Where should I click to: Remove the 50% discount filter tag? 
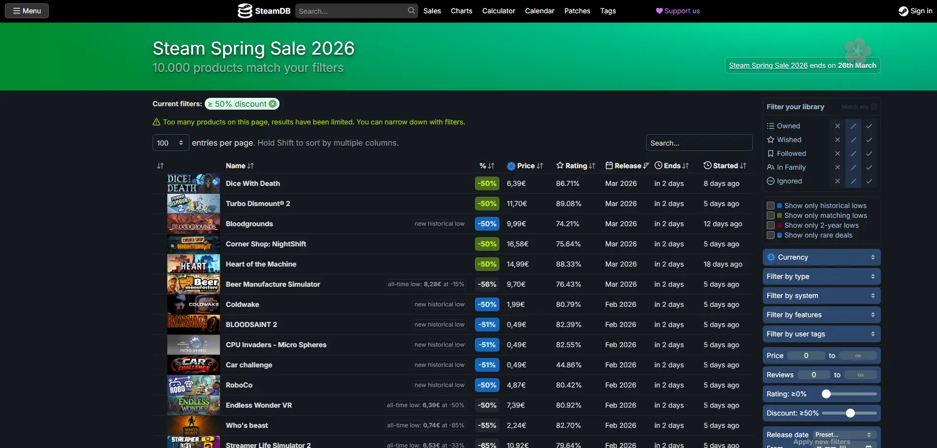pyautogui.click(x=273, y=104)
